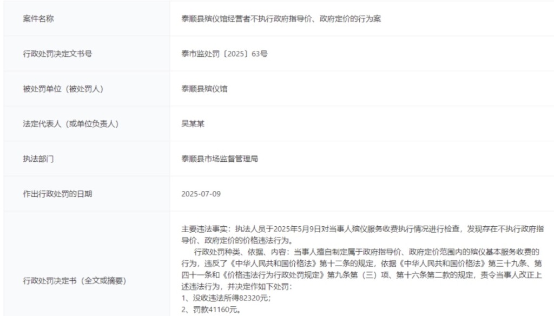Screen dimensions: 554x316
Task: Select the representative name 吴某某
Action: point(193,124)
